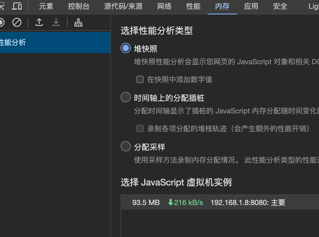Viewport: 319px width, 237px height.
Task: Click the 选择性能分析类型 heading
Action: (157, 31)
